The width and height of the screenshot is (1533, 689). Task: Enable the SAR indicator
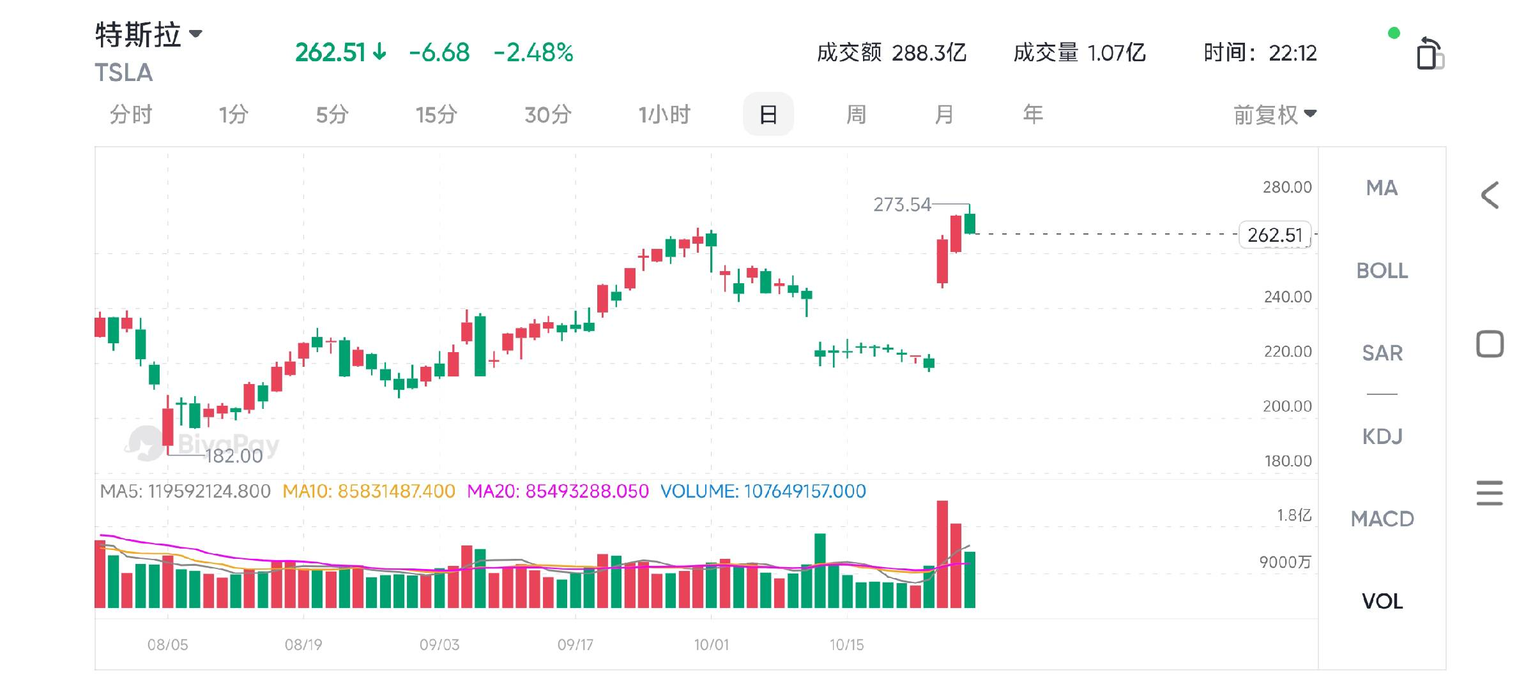(x=1382, y=353)
